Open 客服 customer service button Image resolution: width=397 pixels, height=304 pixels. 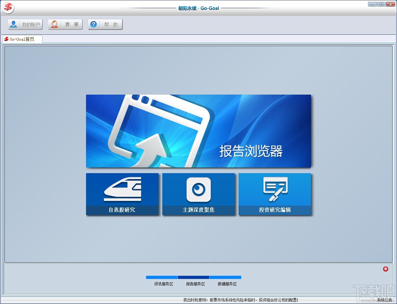coord(65,25)
